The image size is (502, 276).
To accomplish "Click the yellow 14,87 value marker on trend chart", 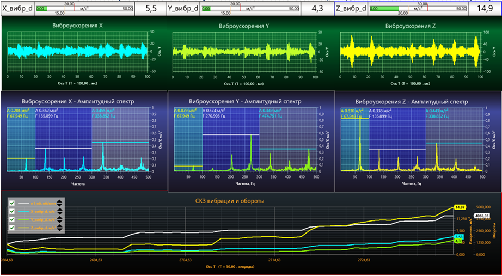I will pos(460,207).
